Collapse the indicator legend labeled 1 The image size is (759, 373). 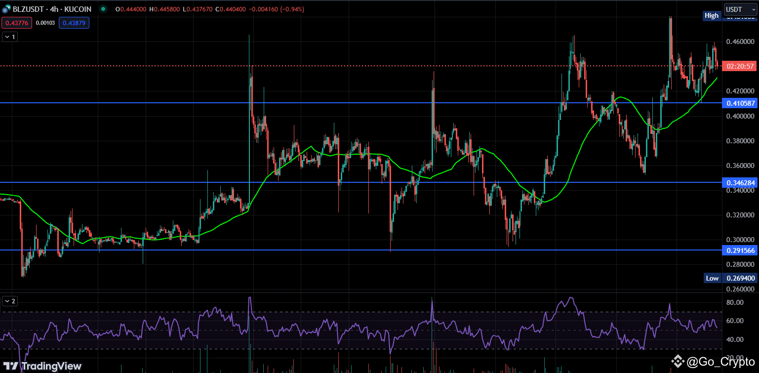(10, 37)
